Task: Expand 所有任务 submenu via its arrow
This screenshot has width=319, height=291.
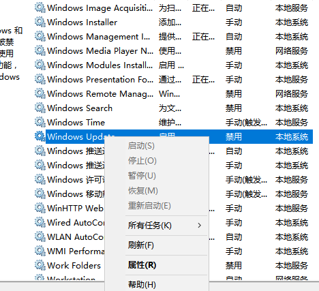Action: 200,226
